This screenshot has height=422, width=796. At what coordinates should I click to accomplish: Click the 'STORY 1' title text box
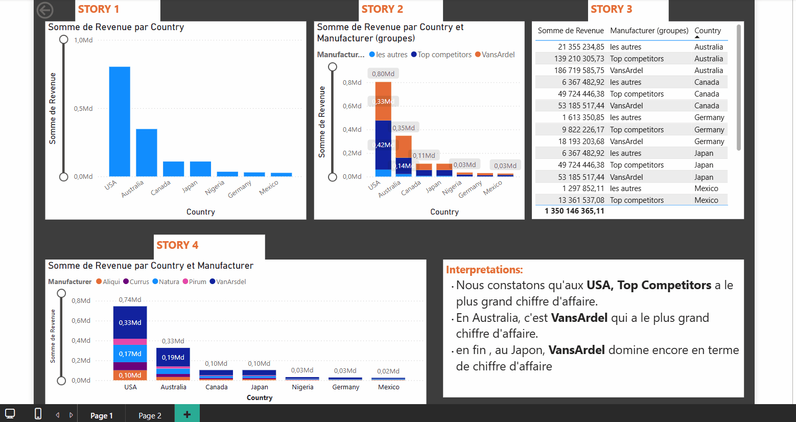(119, 10)
